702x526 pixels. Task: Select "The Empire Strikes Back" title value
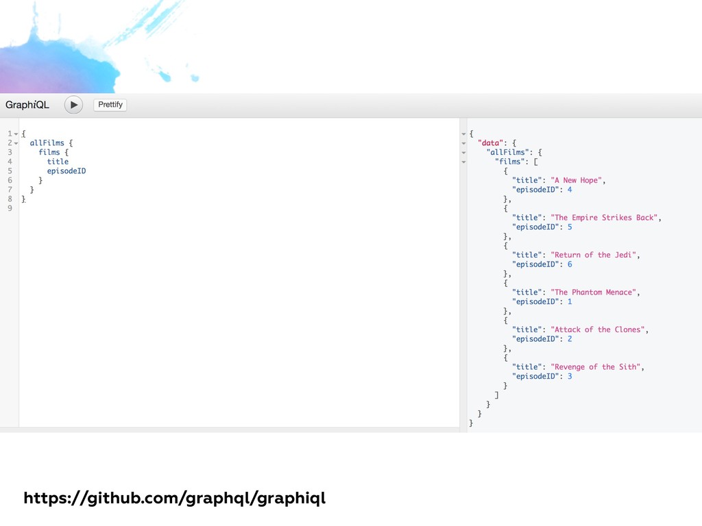[x=605, y=218]
